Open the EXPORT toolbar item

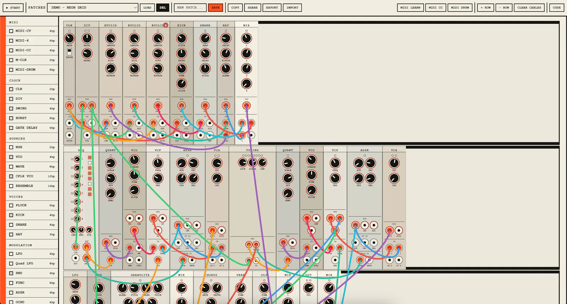pyautogui.click(x=272, y=7)
